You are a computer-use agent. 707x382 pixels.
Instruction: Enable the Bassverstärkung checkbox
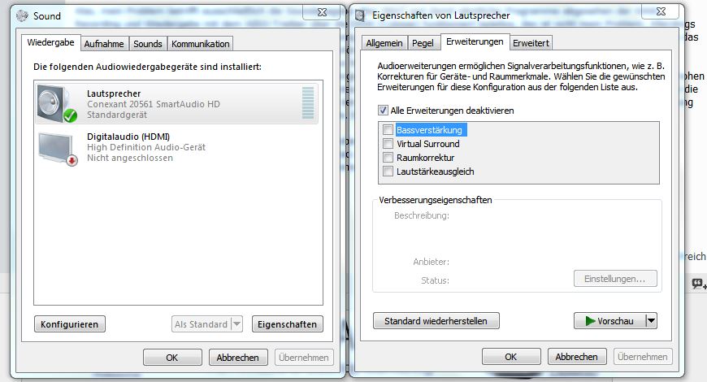(x=388, y=130)
